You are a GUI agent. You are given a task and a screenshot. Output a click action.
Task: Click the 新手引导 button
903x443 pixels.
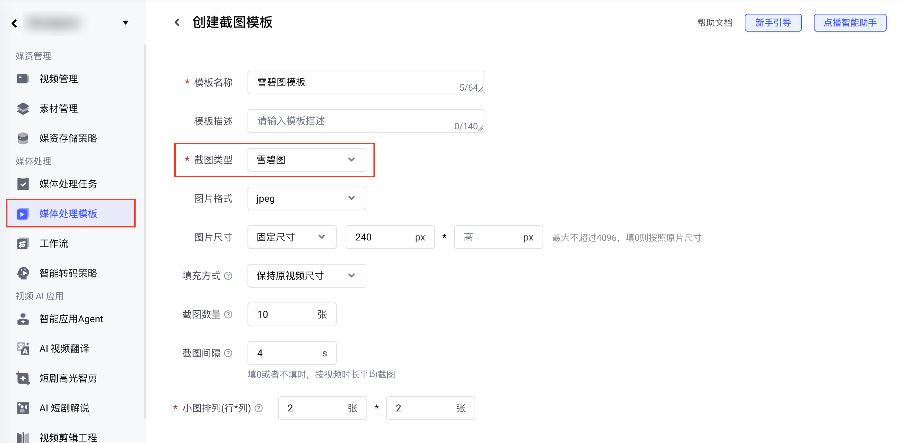tap(773, 23)
